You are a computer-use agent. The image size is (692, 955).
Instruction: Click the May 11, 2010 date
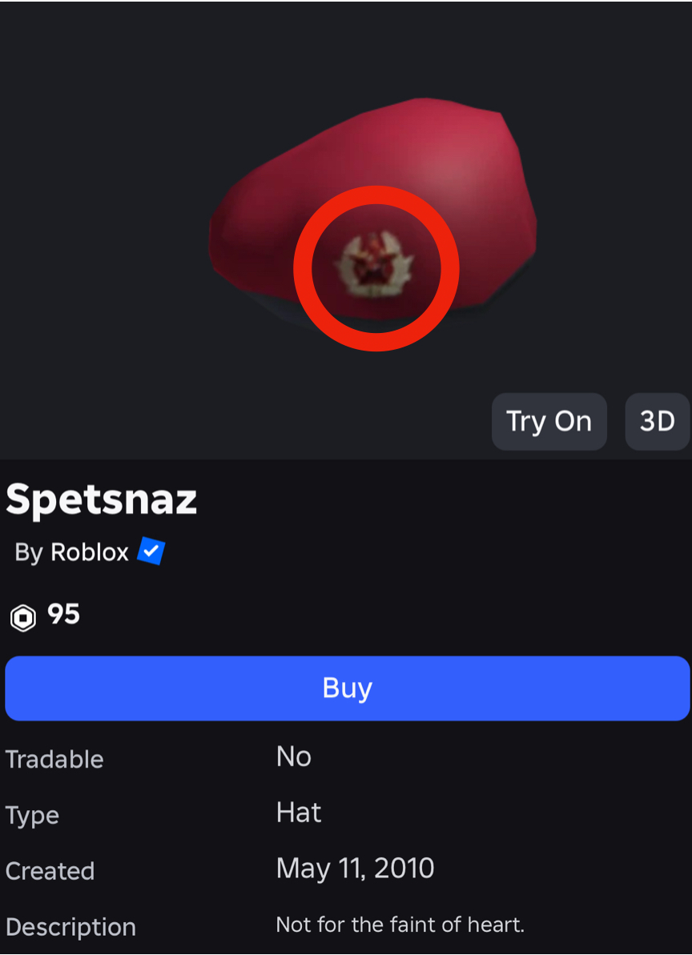[x=355, y=869]
